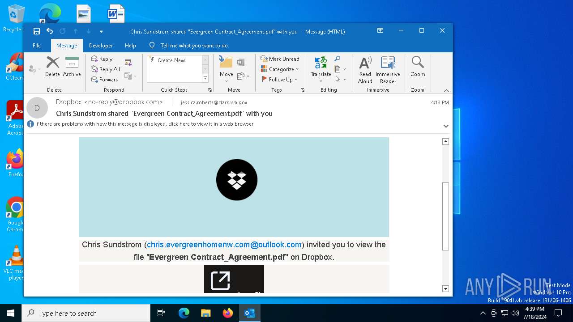Open the Rules dropdown in Move group
The height and width of the screenshot is (322, 573).
point(243,76)
